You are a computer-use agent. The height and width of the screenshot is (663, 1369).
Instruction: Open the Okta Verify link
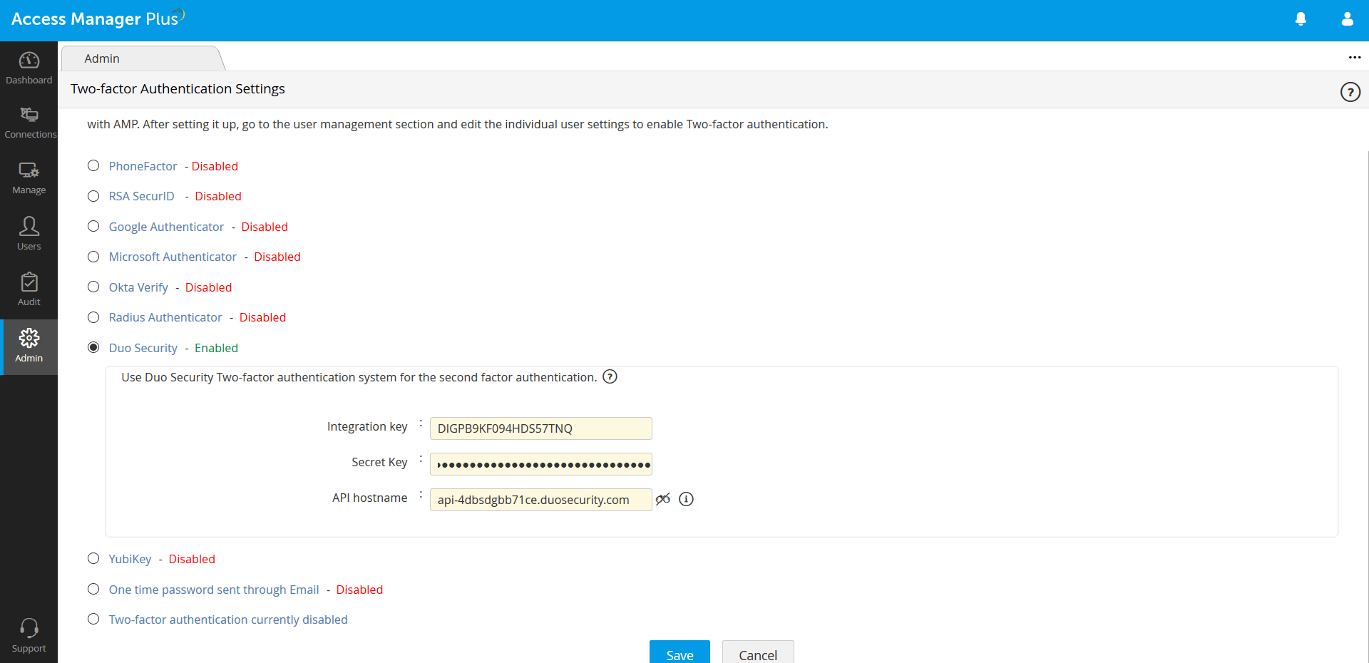click(138, 287)
